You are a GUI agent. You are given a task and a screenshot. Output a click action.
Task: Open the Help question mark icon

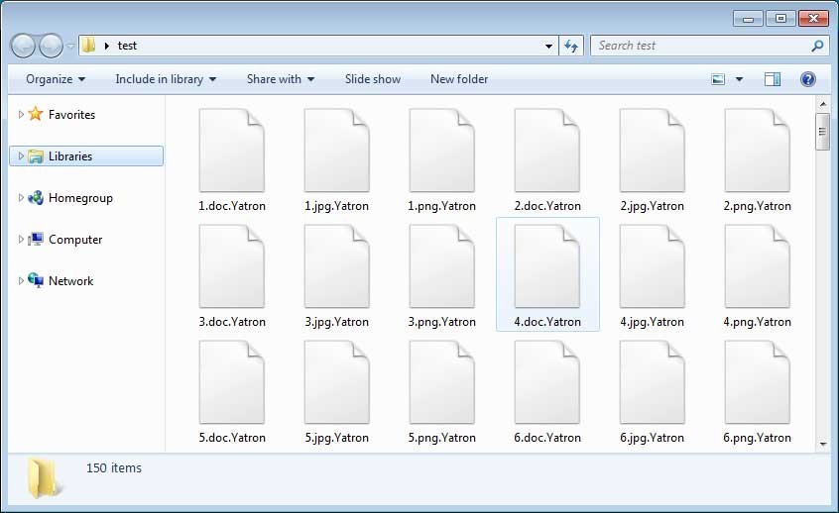tap(807, 79)
